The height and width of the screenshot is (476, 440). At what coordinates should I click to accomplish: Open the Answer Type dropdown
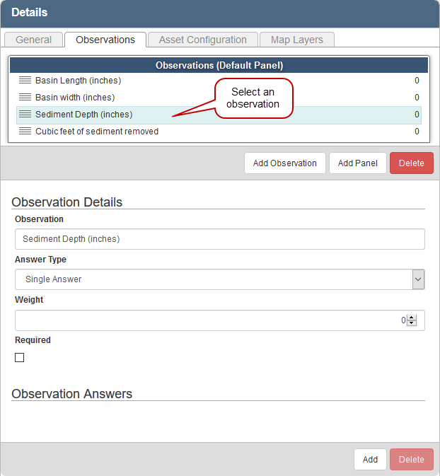pos(219,279)
